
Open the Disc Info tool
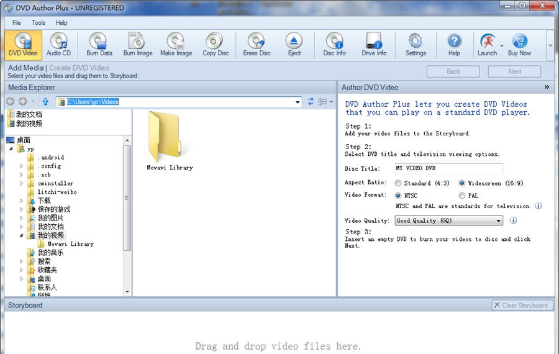pos(334,44)
